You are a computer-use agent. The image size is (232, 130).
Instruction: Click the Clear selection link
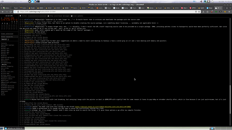pos(7,34)
